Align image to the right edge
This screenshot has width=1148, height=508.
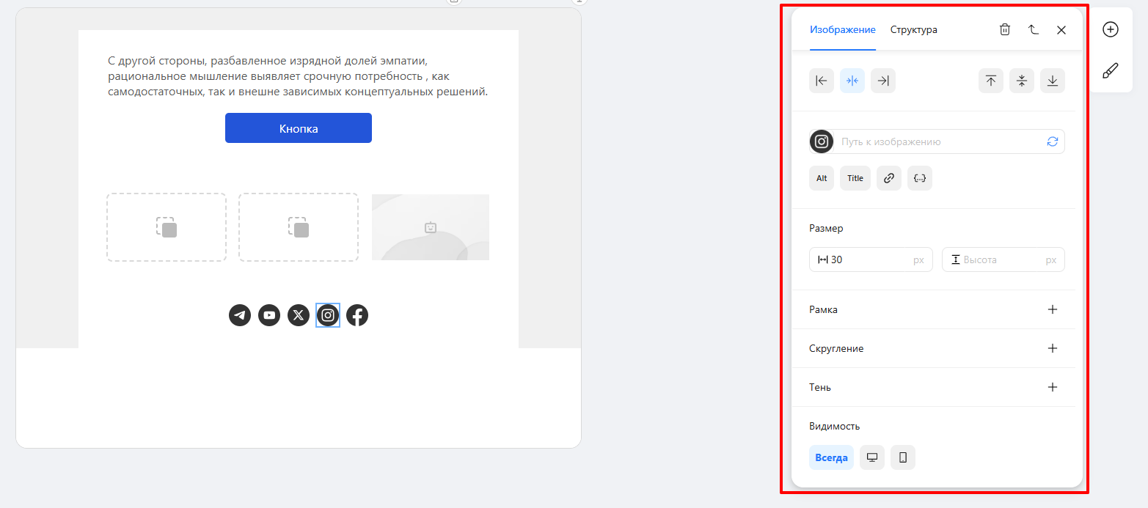(883, 81)
